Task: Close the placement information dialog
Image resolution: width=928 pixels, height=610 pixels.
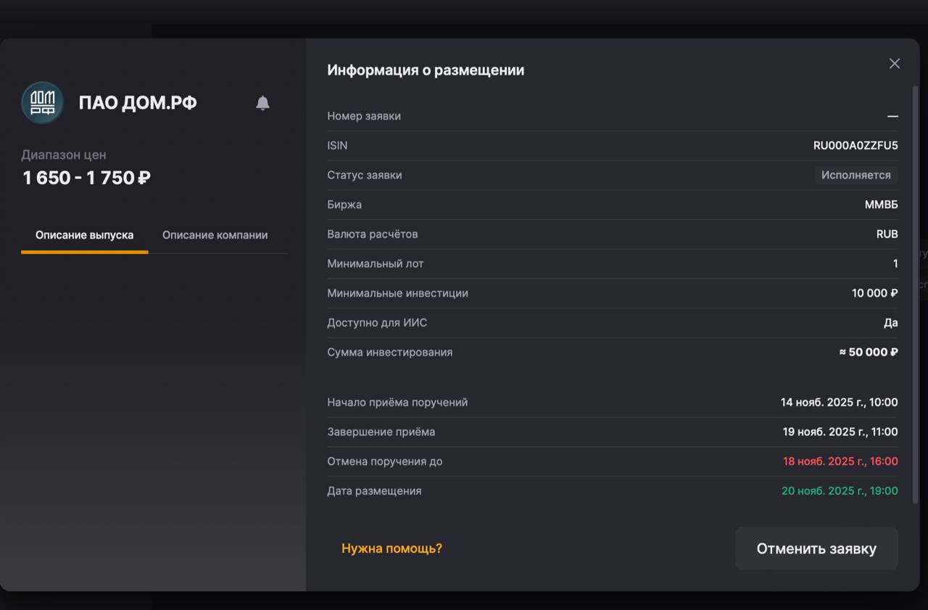Action: click(x=895, y=64)
